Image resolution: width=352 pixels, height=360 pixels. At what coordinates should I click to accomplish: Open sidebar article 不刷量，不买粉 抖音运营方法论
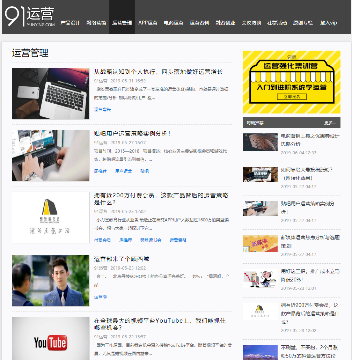309,352
